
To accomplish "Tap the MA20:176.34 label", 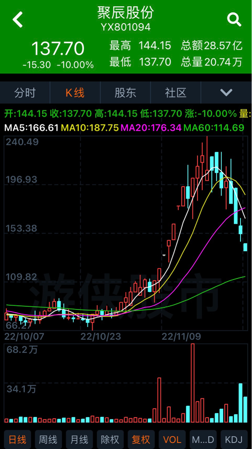I will coord(151,128).
